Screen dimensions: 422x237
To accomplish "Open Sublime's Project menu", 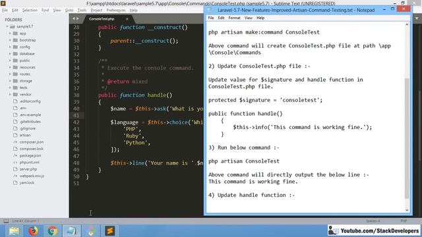I will 96,11.
